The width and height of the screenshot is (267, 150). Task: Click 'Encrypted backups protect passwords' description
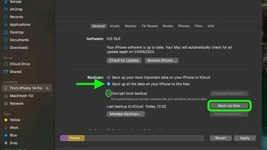pos(159,99)
